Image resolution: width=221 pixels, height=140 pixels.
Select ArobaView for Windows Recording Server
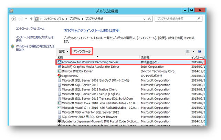pyautogui.click(x=90, y=62)
